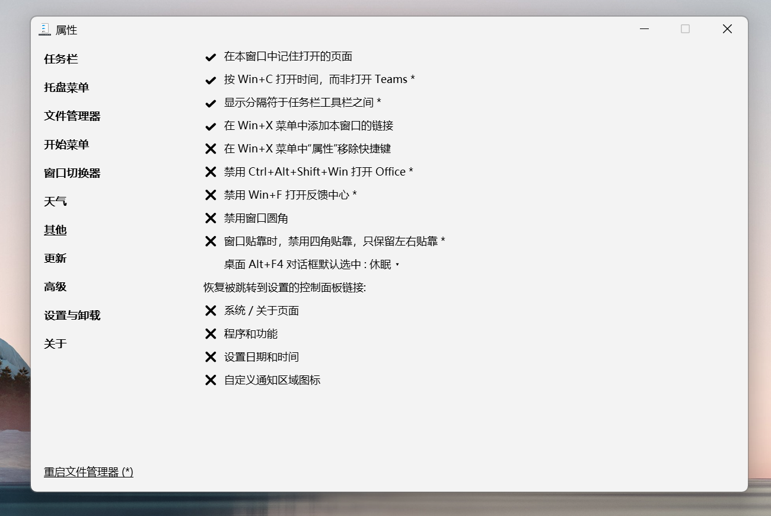Screen dimensions: 771x516
Task: Click the 属性 window title icon
Action: (44, 30)
